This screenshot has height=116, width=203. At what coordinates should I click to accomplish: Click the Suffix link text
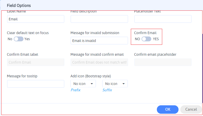coord(107,90)
